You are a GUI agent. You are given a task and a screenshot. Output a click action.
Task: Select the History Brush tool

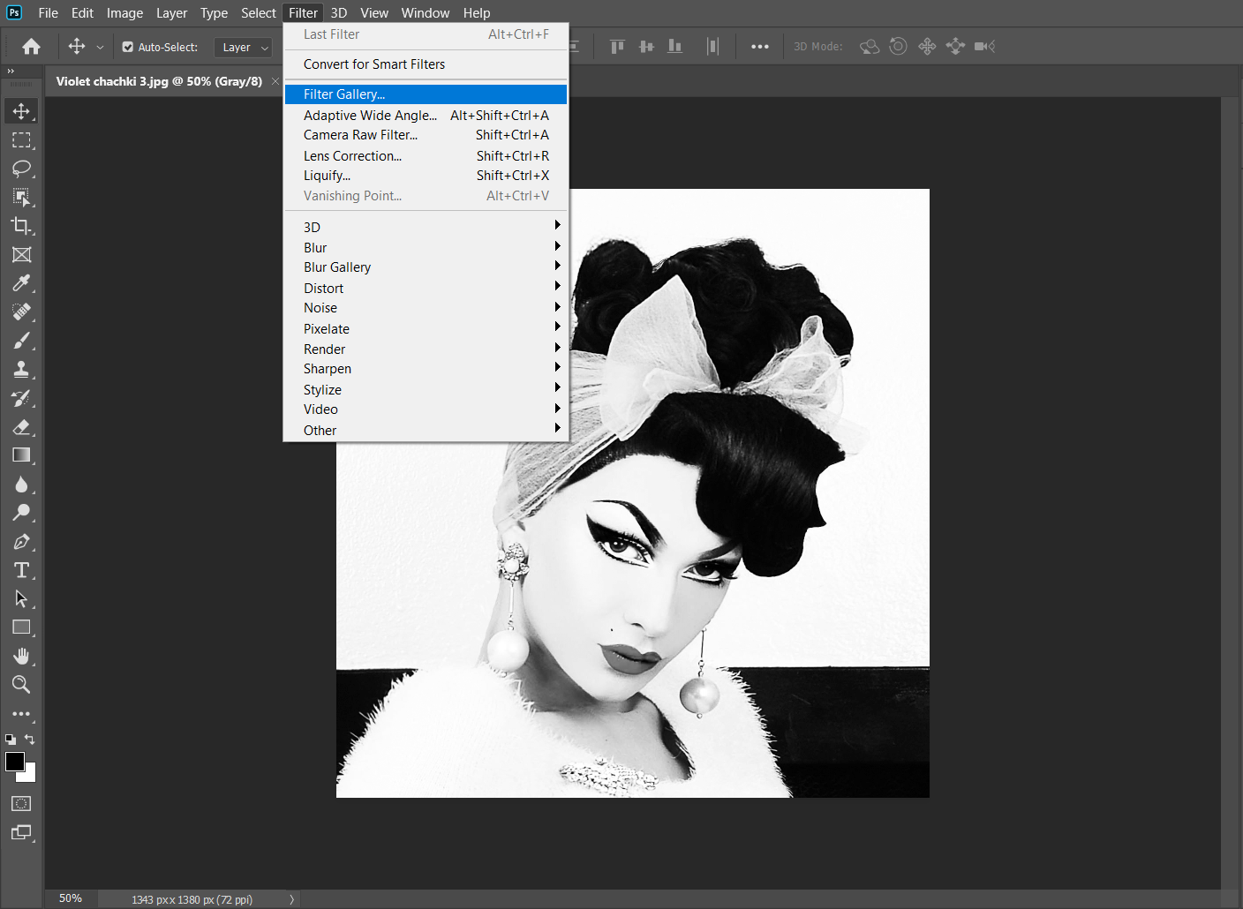click(21, 398)
